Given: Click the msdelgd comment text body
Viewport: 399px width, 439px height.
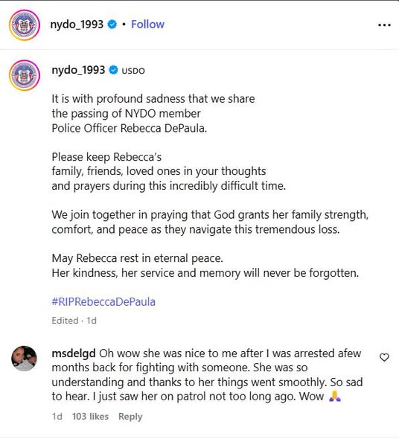Looking at the screenshot, I should [207, 375].
